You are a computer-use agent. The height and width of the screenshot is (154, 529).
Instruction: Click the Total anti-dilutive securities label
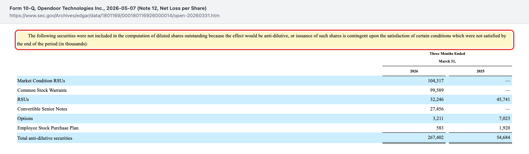pos(45,138)
